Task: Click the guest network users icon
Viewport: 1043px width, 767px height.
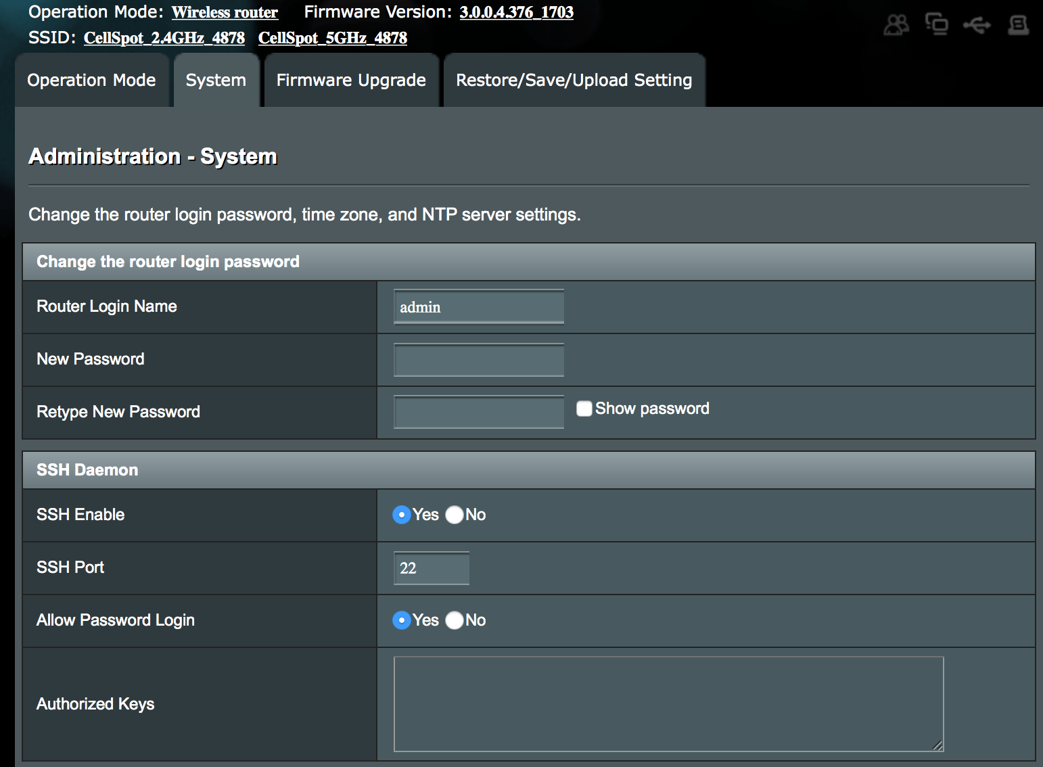Action: point(896,25)
